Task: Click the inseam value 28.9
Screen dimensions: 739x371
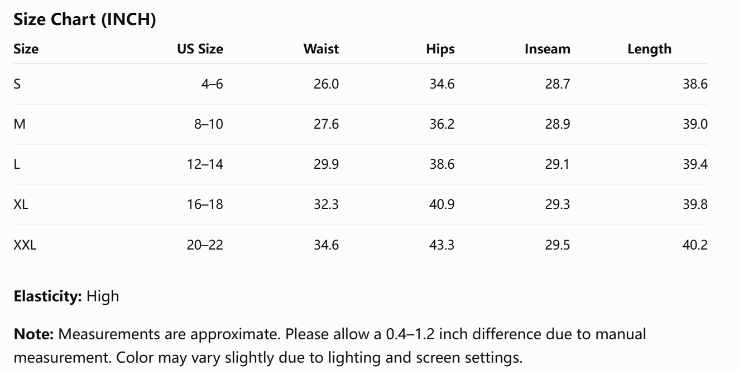Action: click(x=558, y=124)
